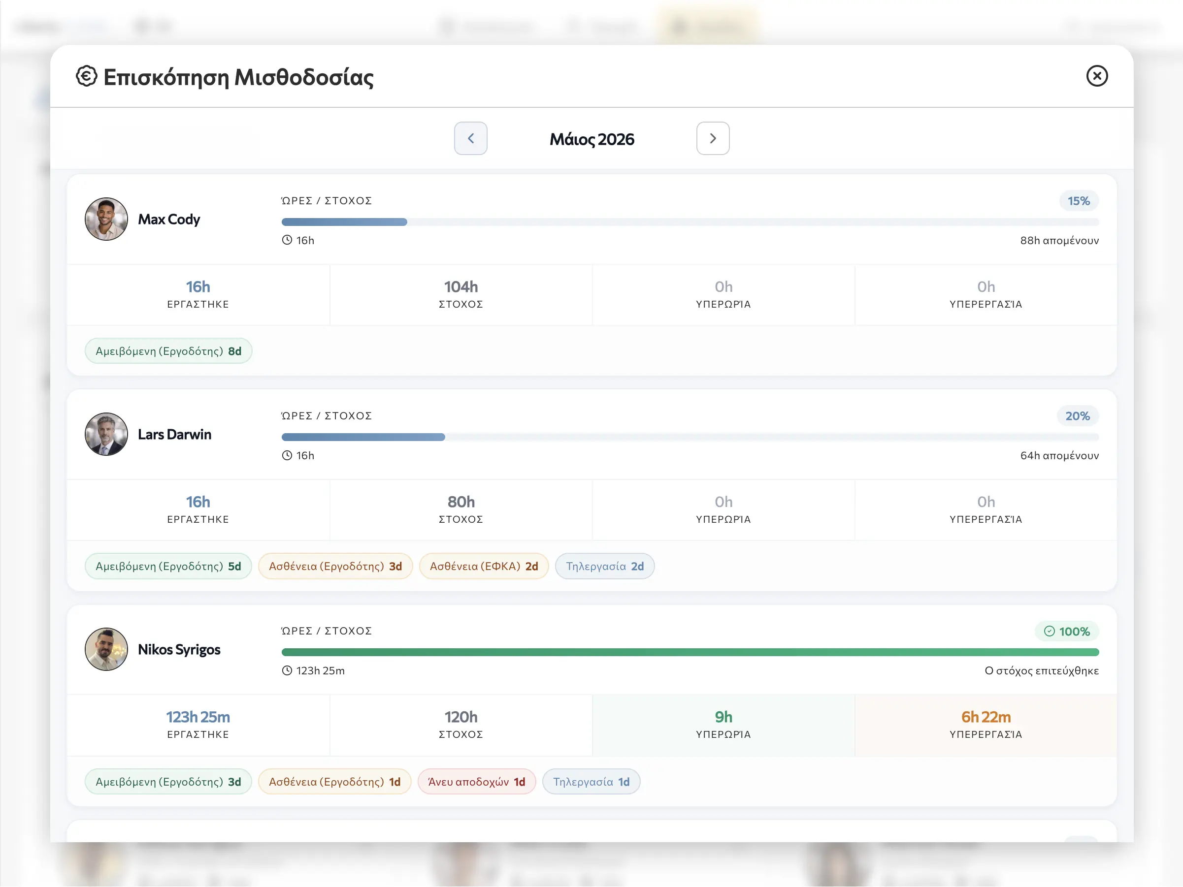Click the clock icon next to Max Cody's 16h
The width and height of the screenshot is (1183, 887).
point(287,240)
